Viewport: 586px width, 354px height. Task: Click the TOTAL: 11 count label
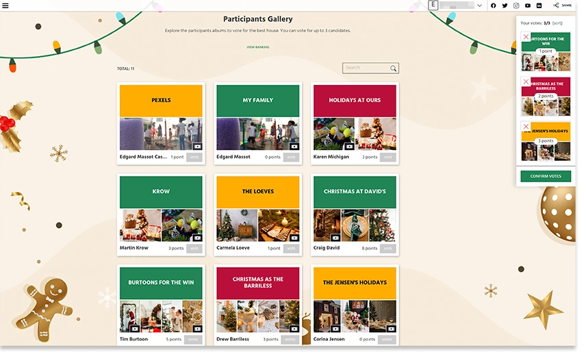(x=125, y=68)
